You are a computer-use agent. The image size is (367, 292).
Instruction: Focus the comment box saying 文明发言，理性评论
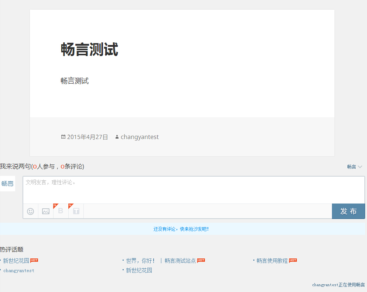click(x=193, y=190)
